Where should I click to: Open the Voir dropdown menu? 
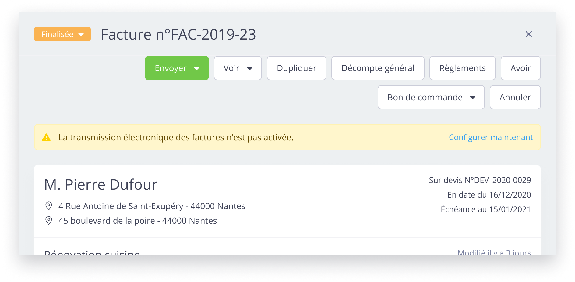(238, 68)
